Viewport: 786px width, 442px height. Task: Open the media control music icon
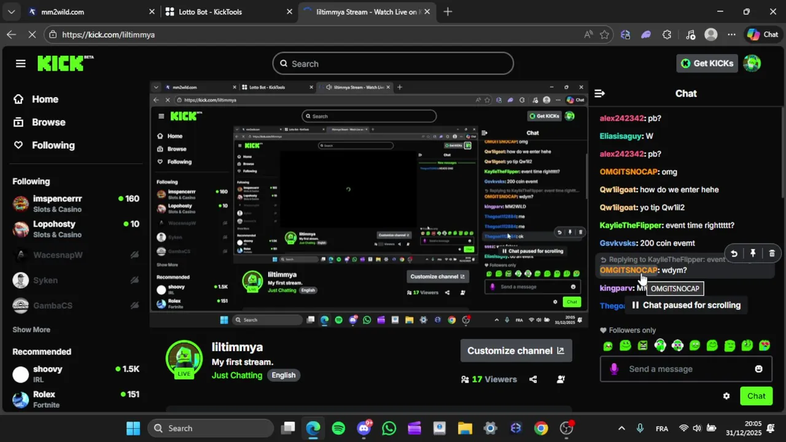pos(690,34)
